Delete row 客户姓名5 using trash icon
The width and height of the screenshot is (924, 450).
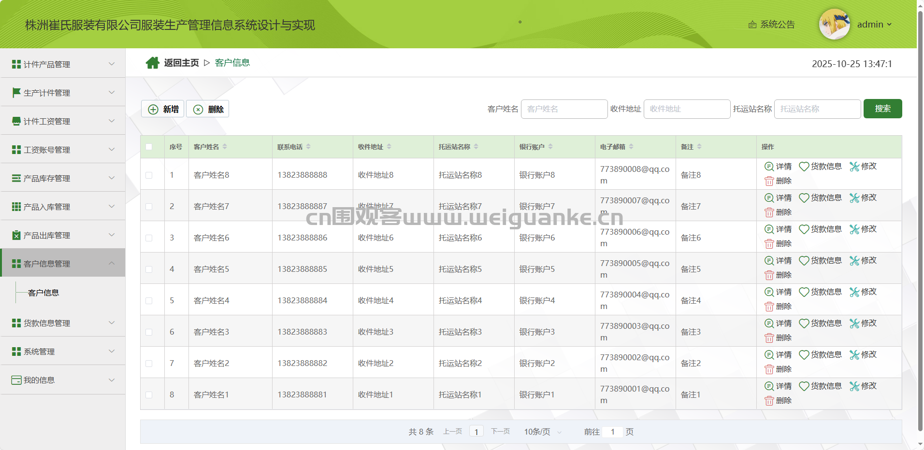tap(769, 275)
